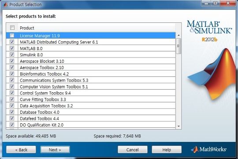Select Aerospace Blockset 3.10 row text
The height and width of the screenshot is (159, 238).
(42, 61)
